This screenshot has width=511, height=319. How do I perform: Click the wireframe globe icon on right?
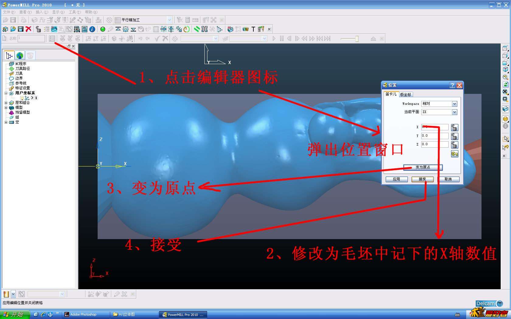(505, 126)
